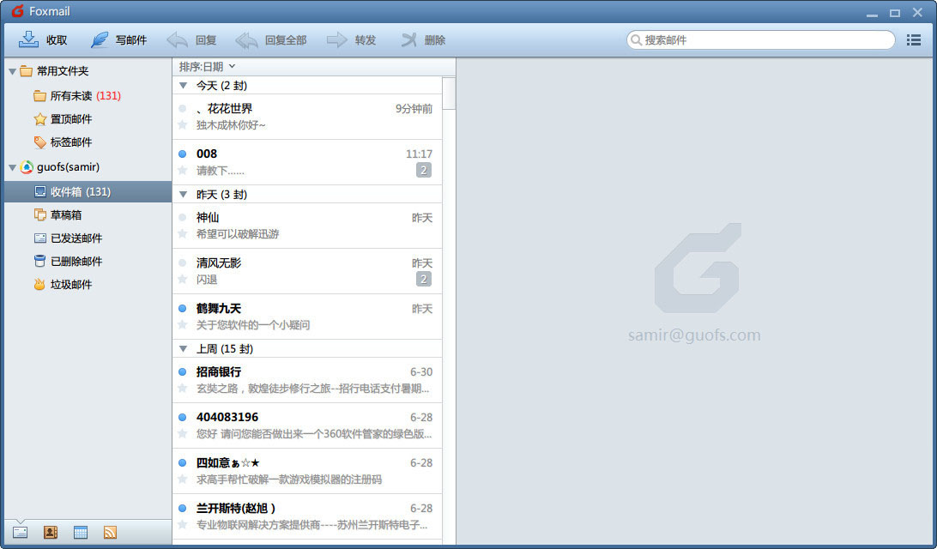Click the 删除 delete icon
This screenshot has width=937, height=549.
pyautogui.click(x=408, y=40)
